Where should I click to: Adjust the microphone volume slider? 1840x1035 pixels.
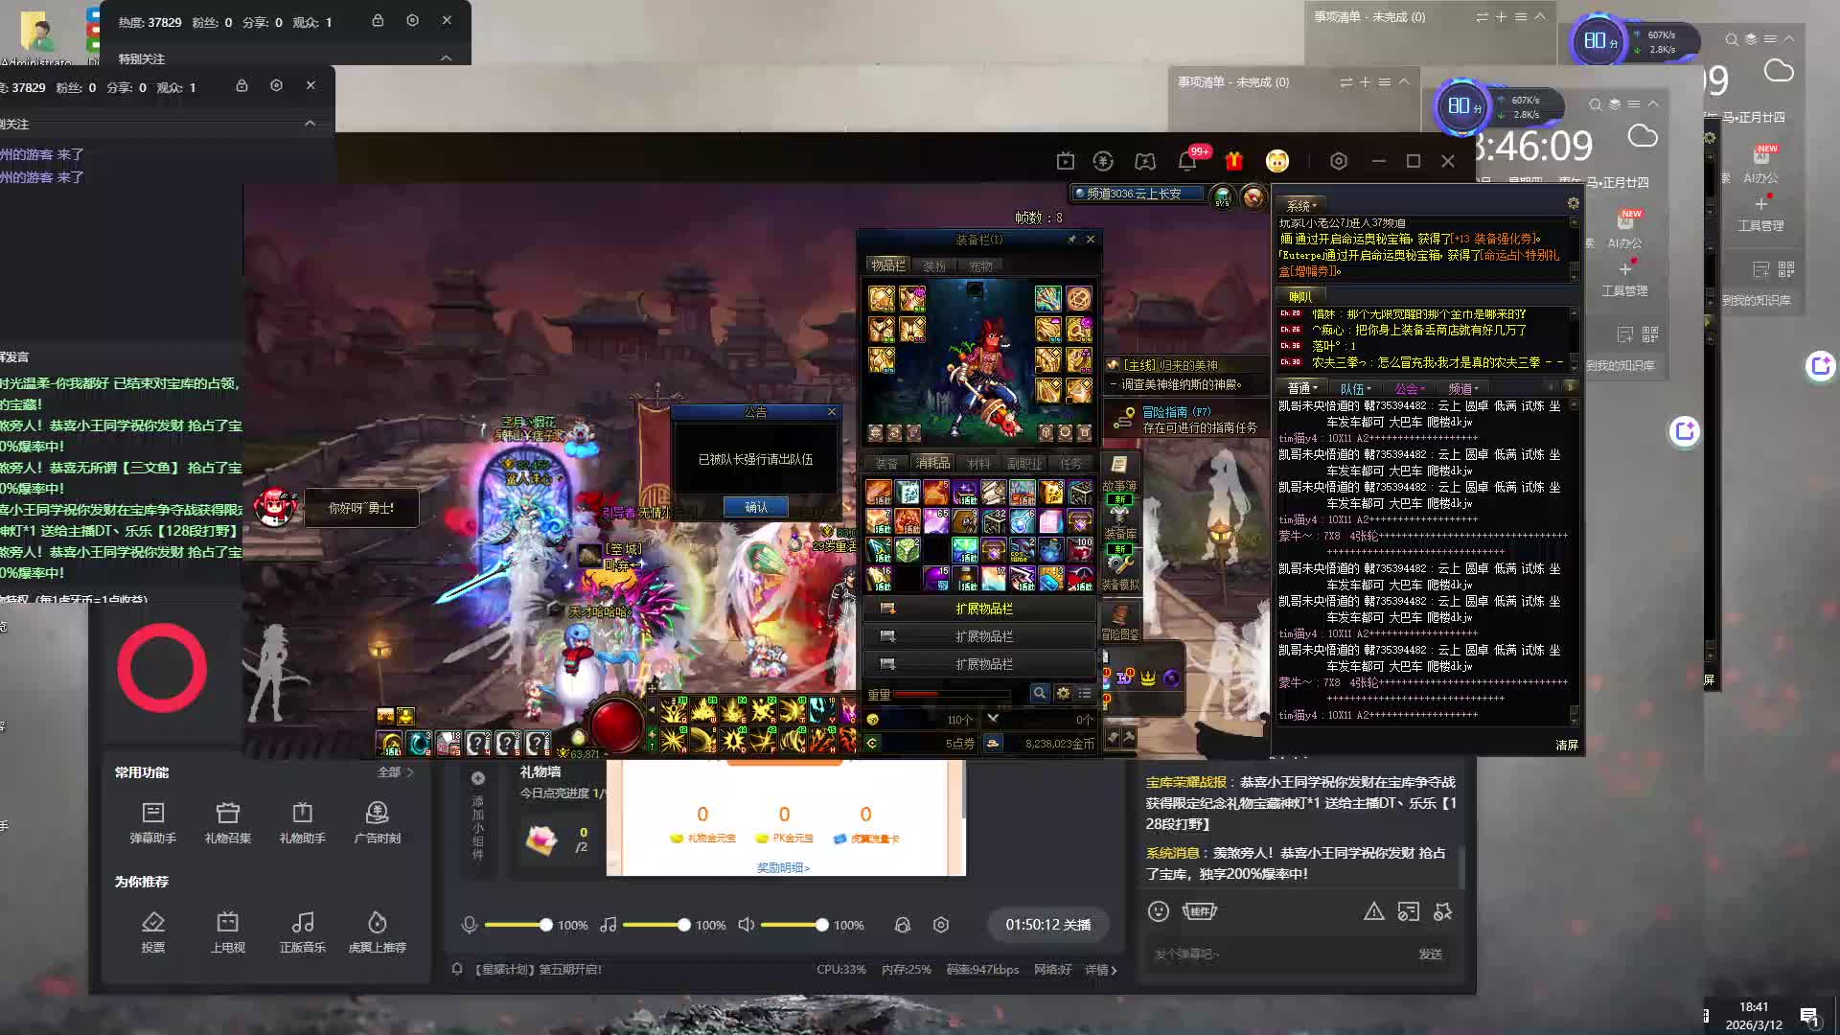click(x=545, y=925)
